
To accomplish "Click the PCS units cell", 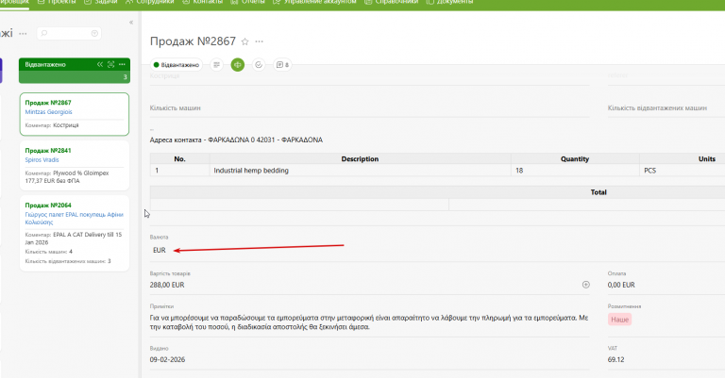I will [x=683, y=171].
